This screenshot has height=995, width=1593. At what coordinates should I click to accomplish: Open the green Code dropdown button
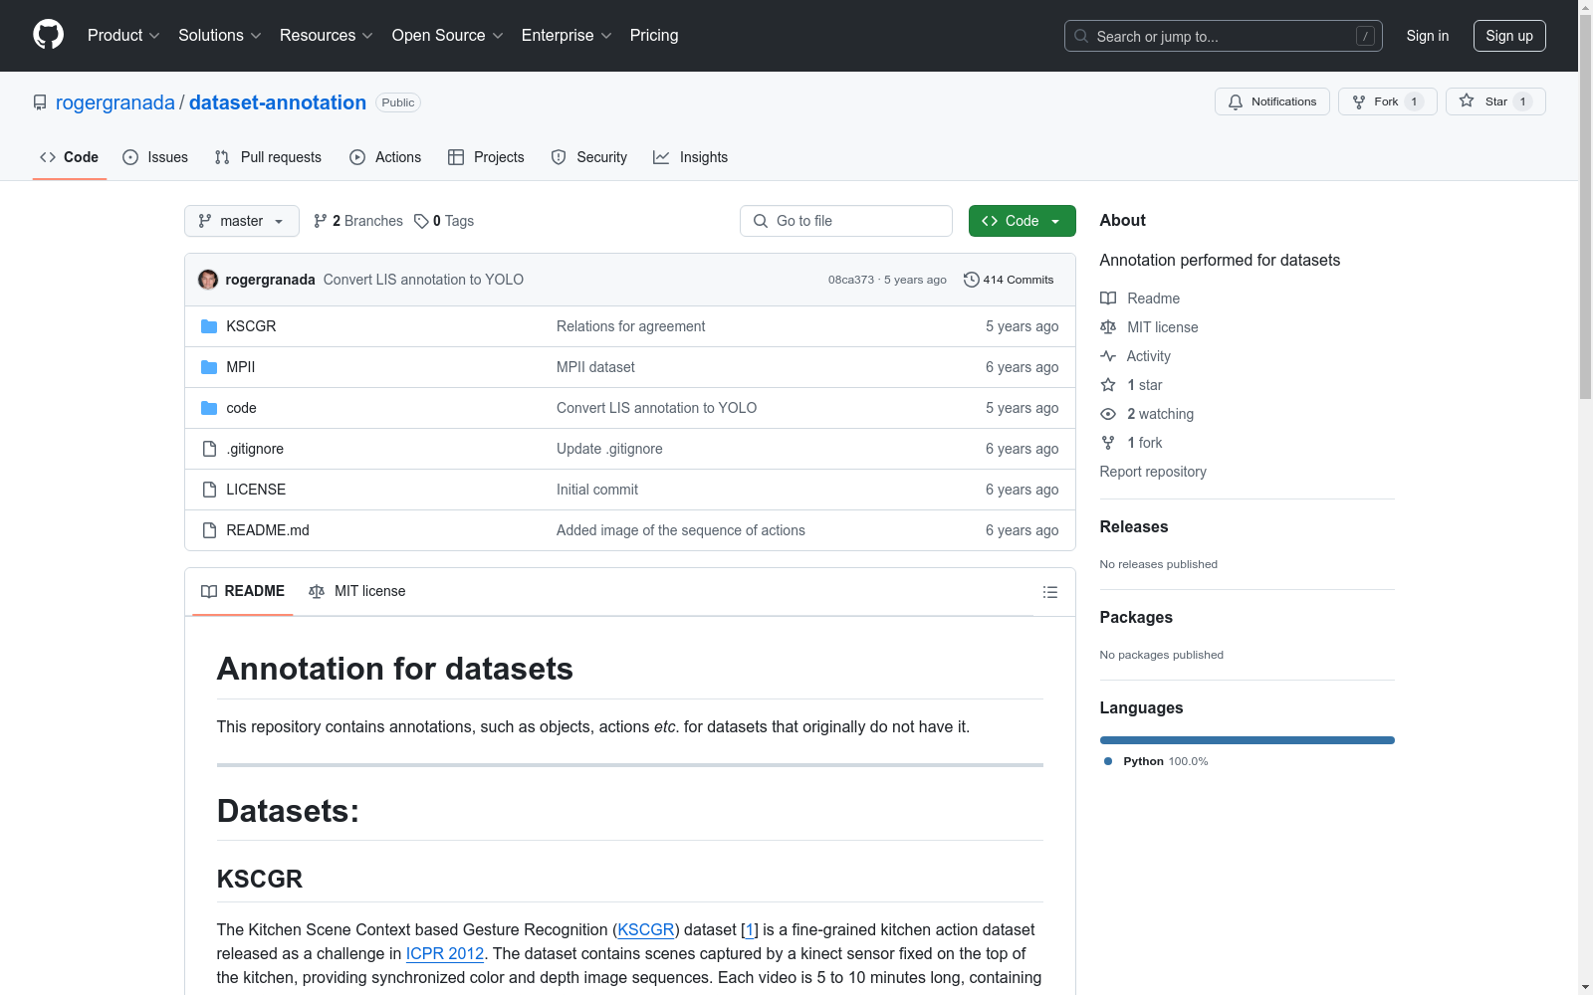coord(1022,221)
